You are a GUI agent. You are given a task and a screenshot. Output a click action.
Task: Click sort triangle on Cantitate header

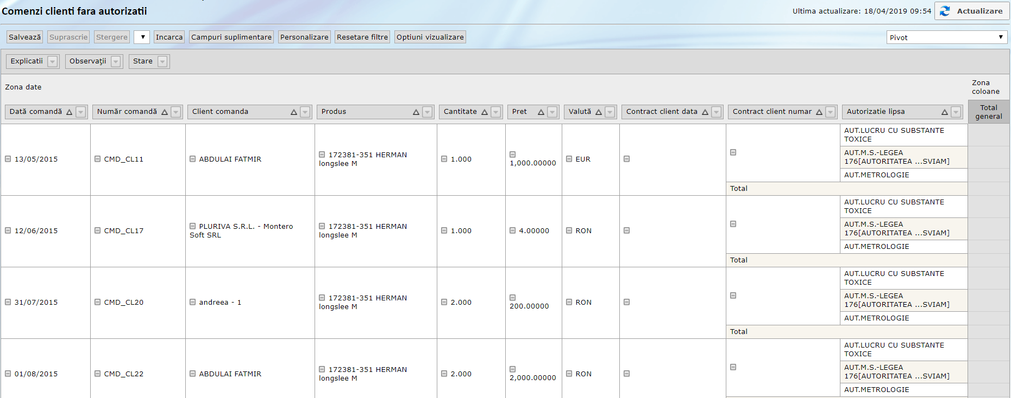click(x=485, y=112)
